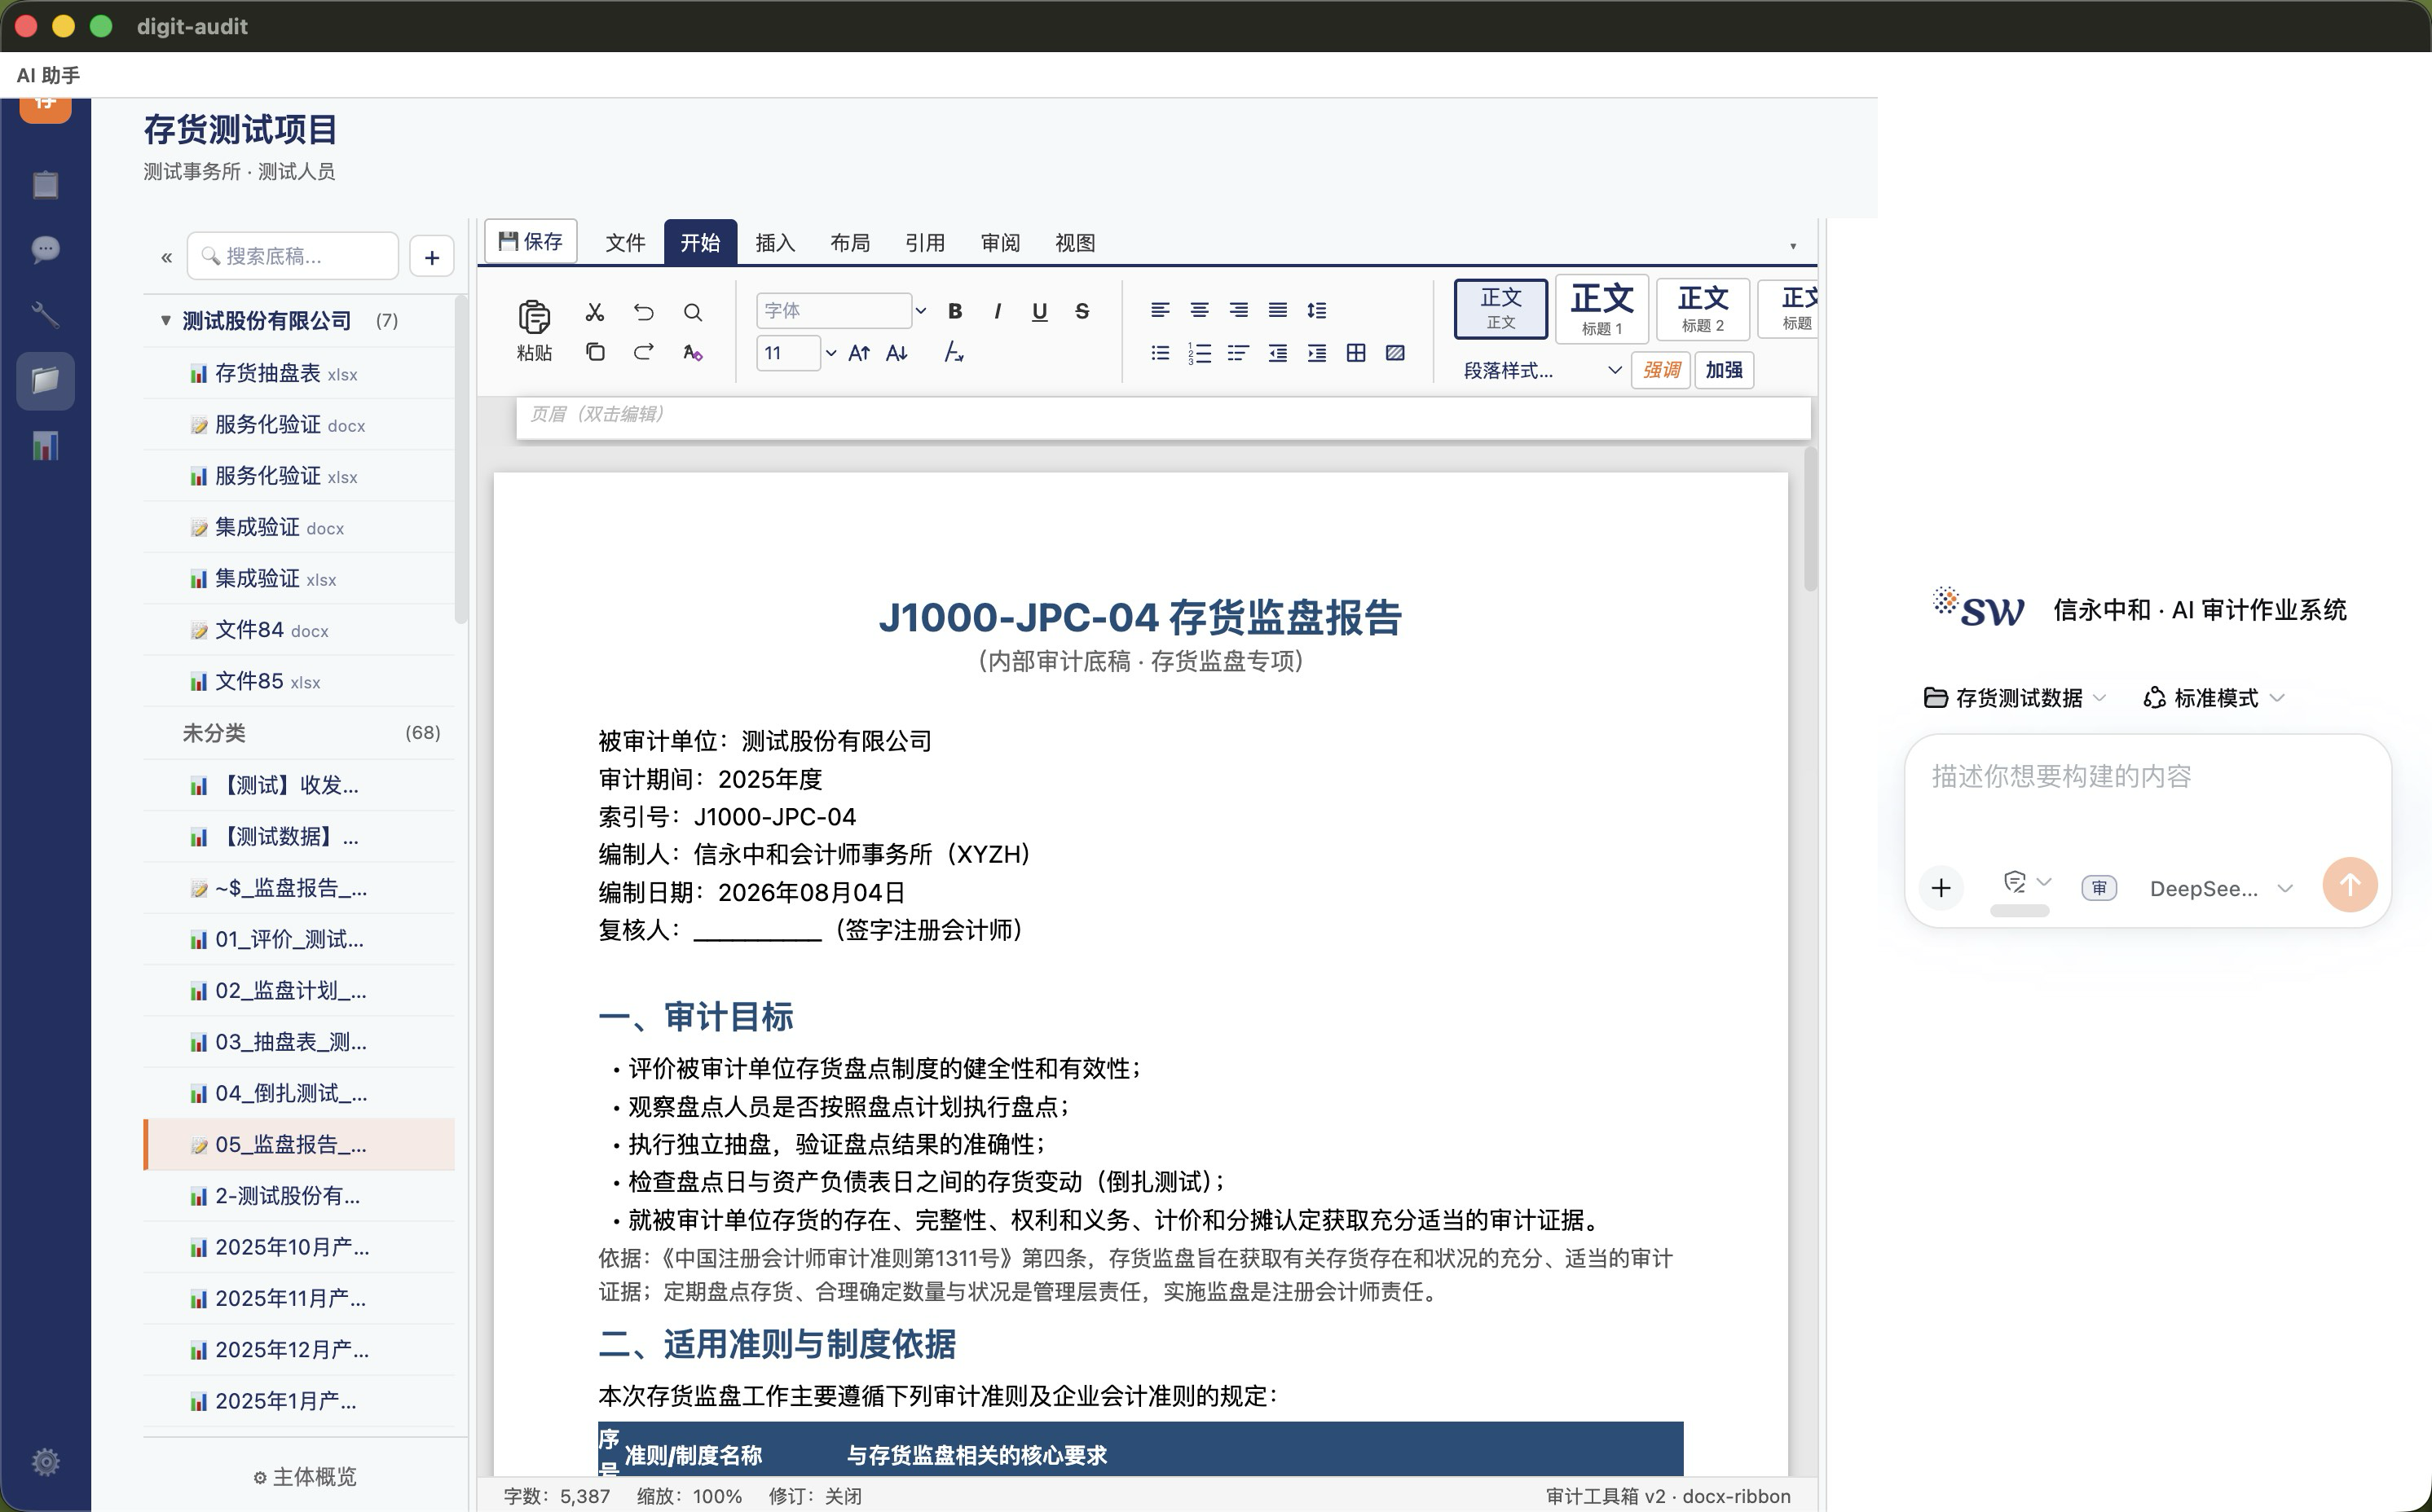Click the redo arrow icon
This screenshot has width=2432, height=1512.
click(x=643, y=352)
